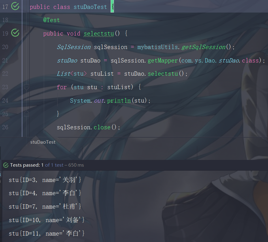Run the stuDaoTest class gutter icon
Image resolution: width=268 pixels, height=242 pixels.
point(15,6)
